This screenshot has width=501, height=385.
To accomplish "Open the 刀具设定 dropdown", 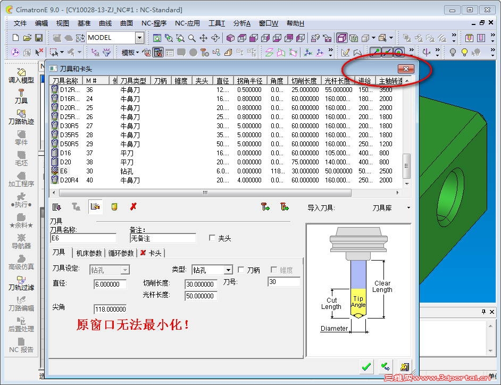I will pyautogui.click(x=126, y=270).
